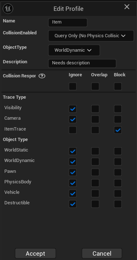The image size is (137, 260).
Task: Set Visibility trace to Block
Action: [118, 109]
